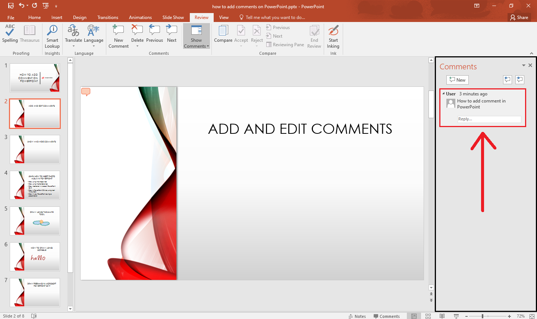Click the comment bubble on the slide
The height and width of the screenshot is (319, 537).
(86, 92)
